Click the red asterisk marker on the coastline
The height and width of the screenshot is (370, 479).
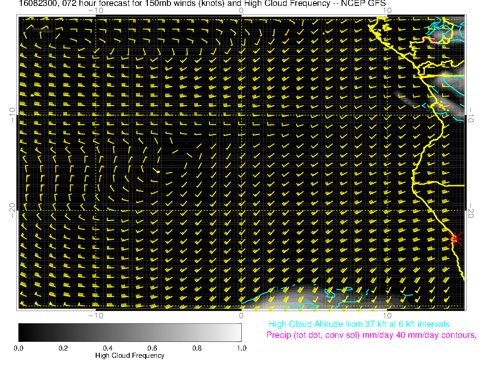pyautogui.click(x=455, y=239)
